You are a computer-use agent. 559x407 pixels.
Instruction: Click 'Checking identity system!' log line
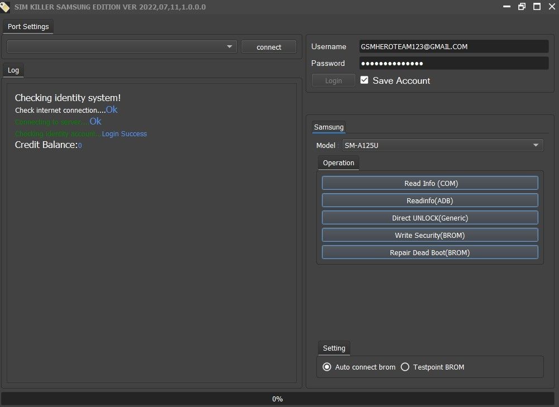[x=68, y=98]
